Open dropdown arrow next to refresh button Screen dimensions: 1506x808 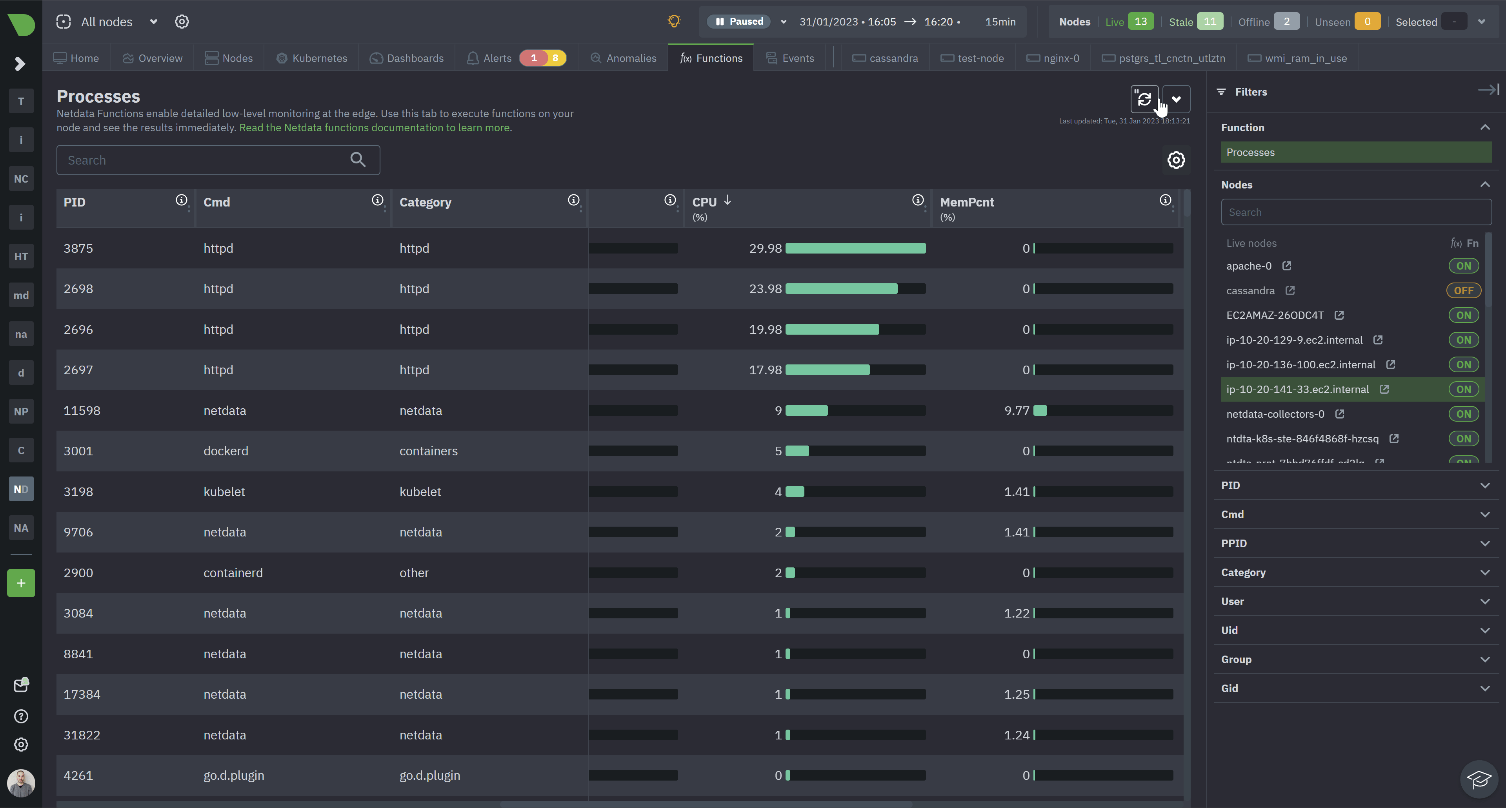1176,99
